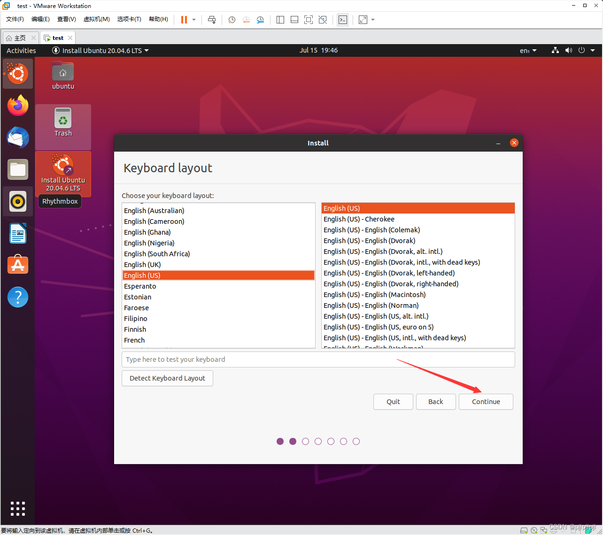
Task: Click the volume speaker icon in top bar
Action: tap(569, 50)
